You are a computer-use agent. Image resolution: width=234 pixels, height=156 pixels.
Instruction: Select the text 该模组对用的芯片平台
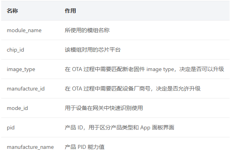pos(93,50)
